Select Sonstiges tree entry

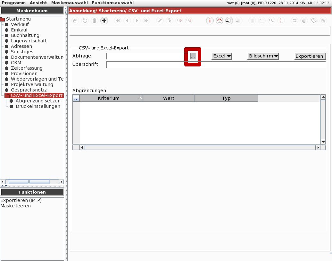pos(22,52)
